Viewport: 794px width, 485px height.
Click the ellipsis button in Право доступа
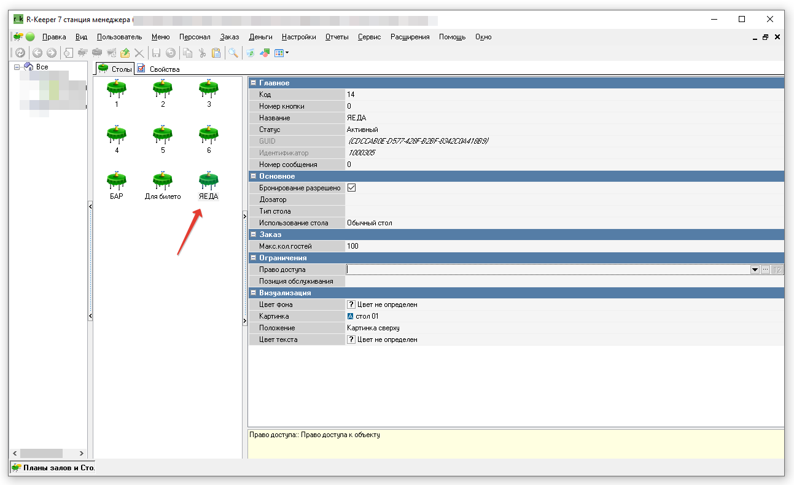[x=765, y=270]
